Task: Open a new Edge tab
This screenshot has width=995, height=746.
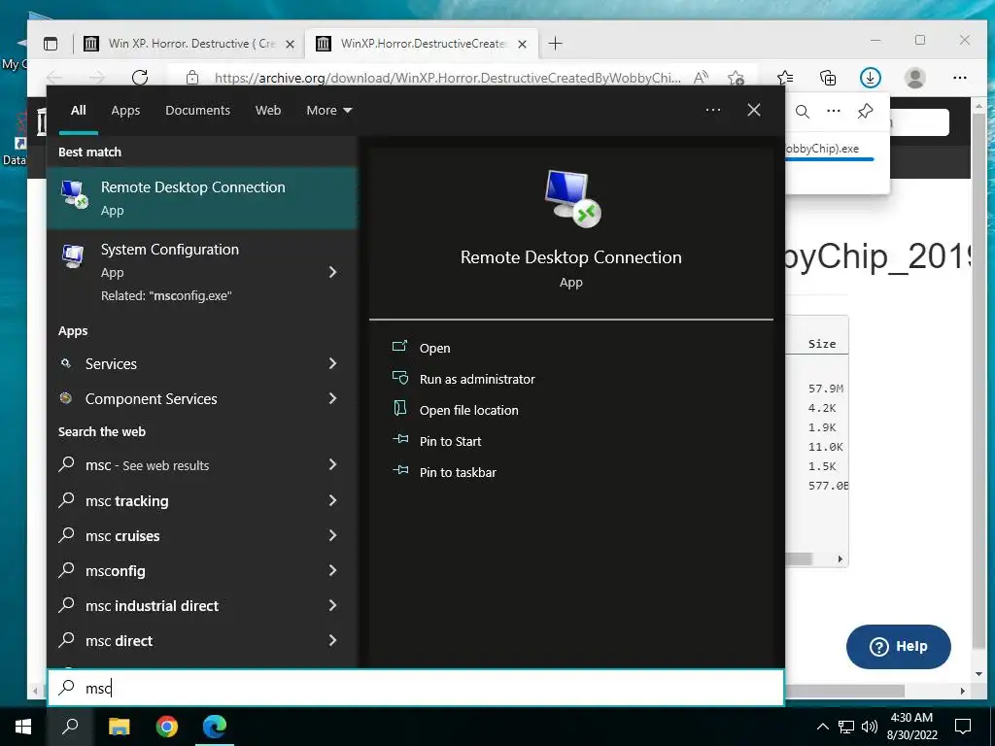Action: (x=555, y=43)
